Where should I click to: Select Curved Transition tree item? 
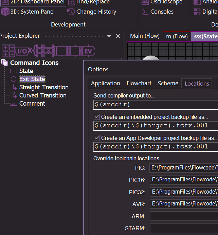coord(43,95)
